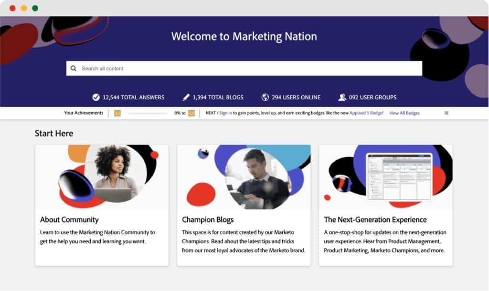Click the red macOS close window button
The height and width of the screenshot is (291, 489).
tap(12, 8)
